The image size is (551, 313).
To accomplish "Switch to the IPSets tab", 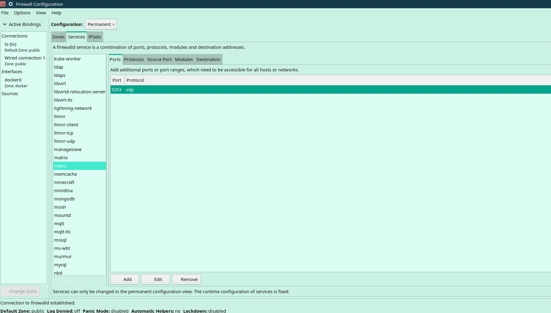I will [x=94, y=37].
